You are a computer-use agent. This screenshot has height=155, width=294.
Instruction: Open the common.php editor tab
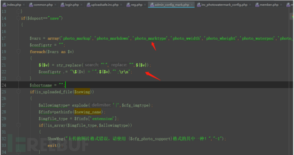tap(43, 5)
